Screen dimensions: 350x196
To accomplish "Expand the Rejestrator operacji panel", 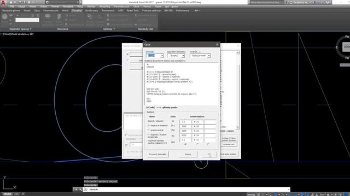I will [20, 29].
